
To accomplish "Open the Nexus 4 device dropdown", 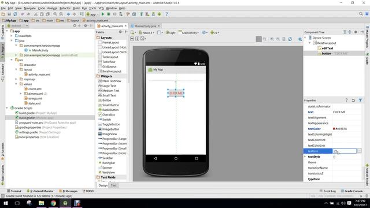I will point(146,32).
